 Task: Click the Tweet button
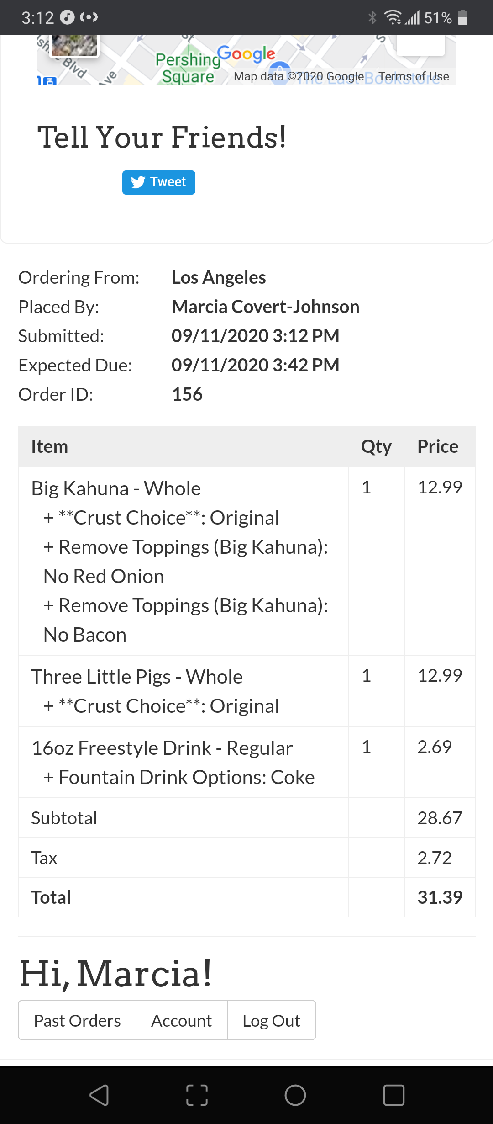tap(158, 182)
